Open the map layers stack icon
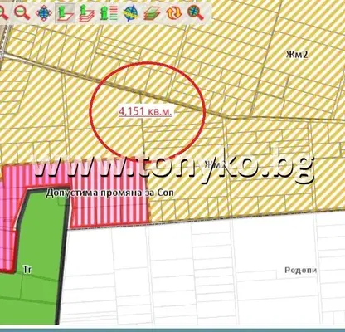The width and height of the screenshot is (345, 332). (153, 12)
